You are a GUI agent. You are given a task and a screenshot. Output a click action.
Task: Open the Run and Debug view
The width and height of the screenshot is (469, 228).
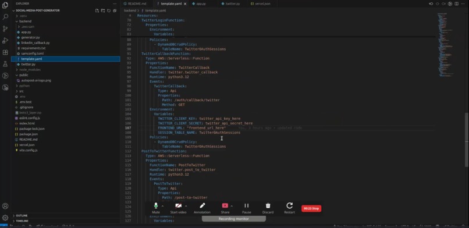click(5, 40)
